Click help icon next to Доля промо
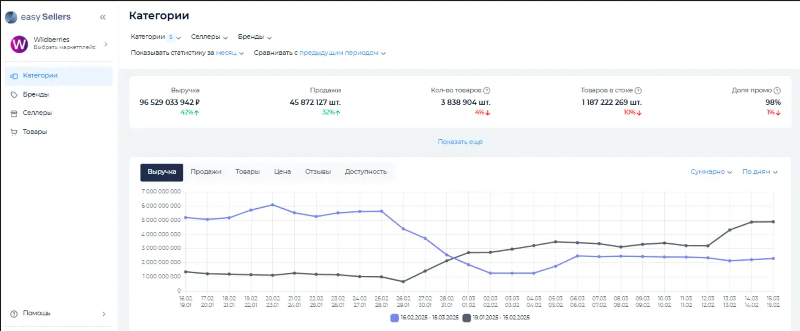Viewport: 800px width, 331px height. (777, 90)
